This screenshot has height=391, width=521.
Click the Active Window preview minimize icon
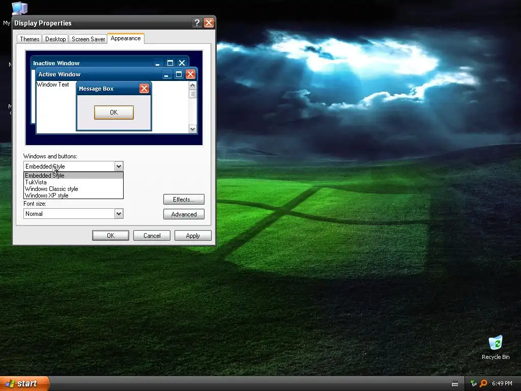tap(166, 74)
